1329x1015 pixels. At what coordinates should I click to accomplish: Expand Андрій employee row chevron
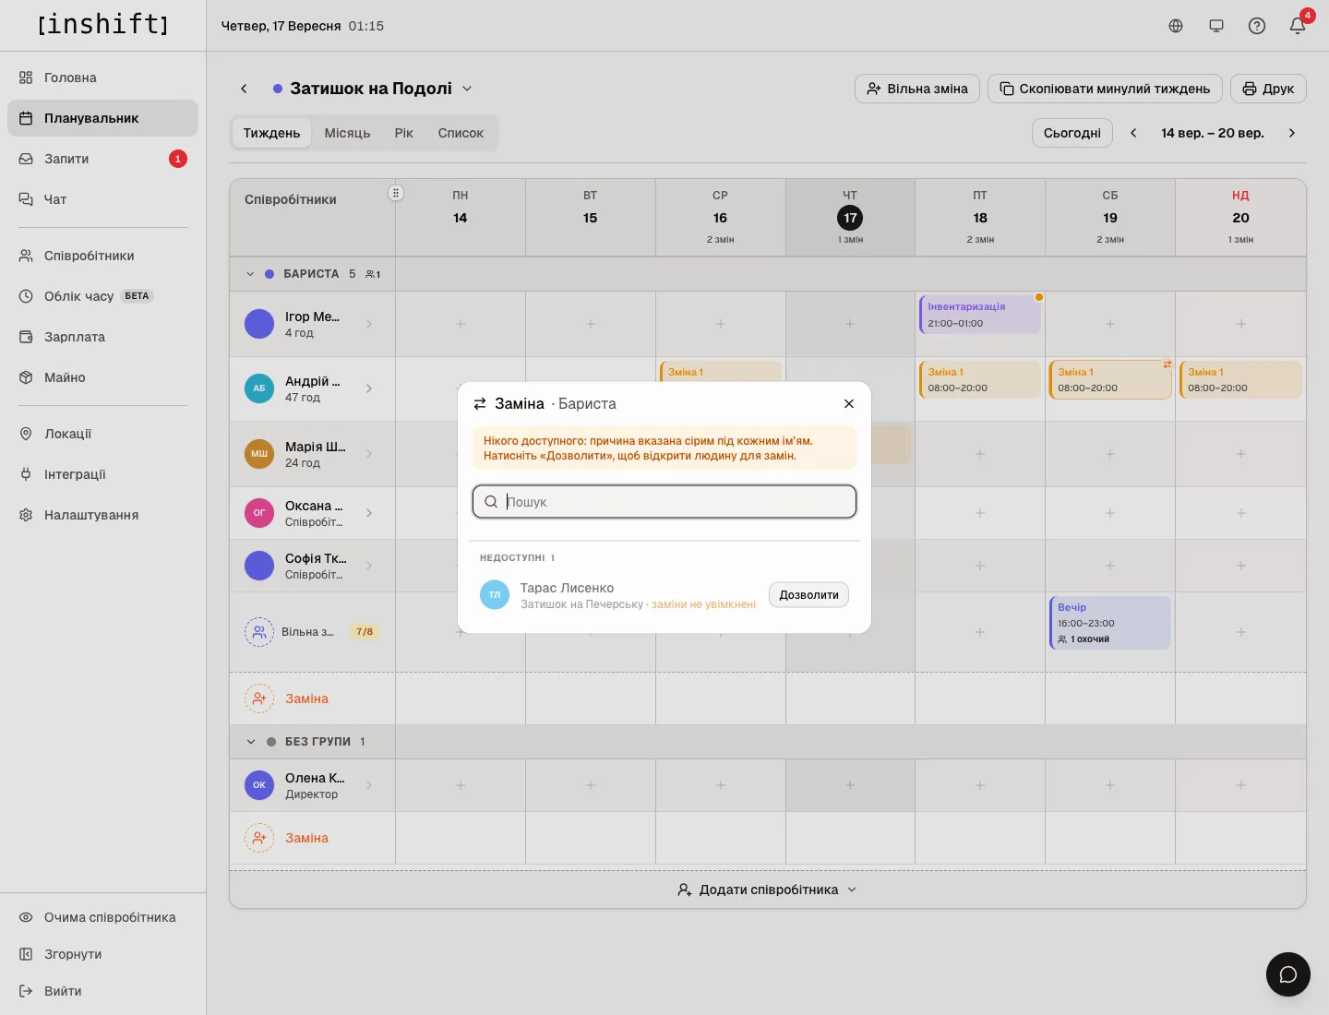coord(369,388)
